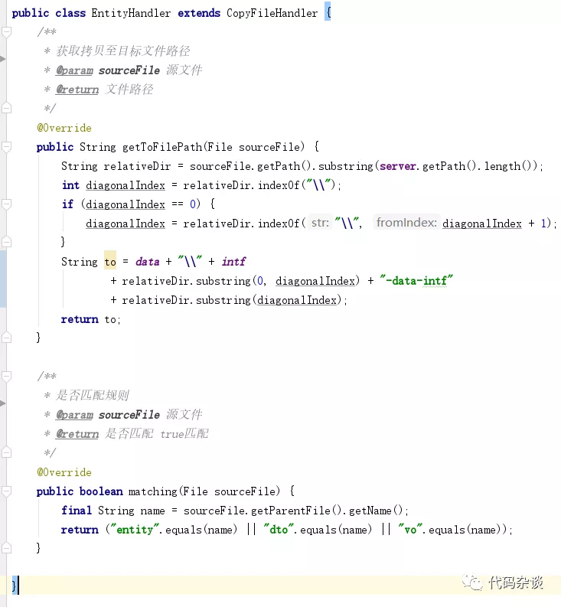Collapse the Javadoc comment above getToFilePath
Screen dimensions: 561x607
6,31
